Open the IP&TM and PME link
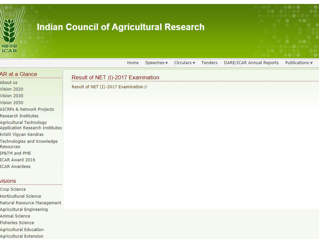This screenshot has height=239, width=319. pyautogui.click(x=16, y=153)
